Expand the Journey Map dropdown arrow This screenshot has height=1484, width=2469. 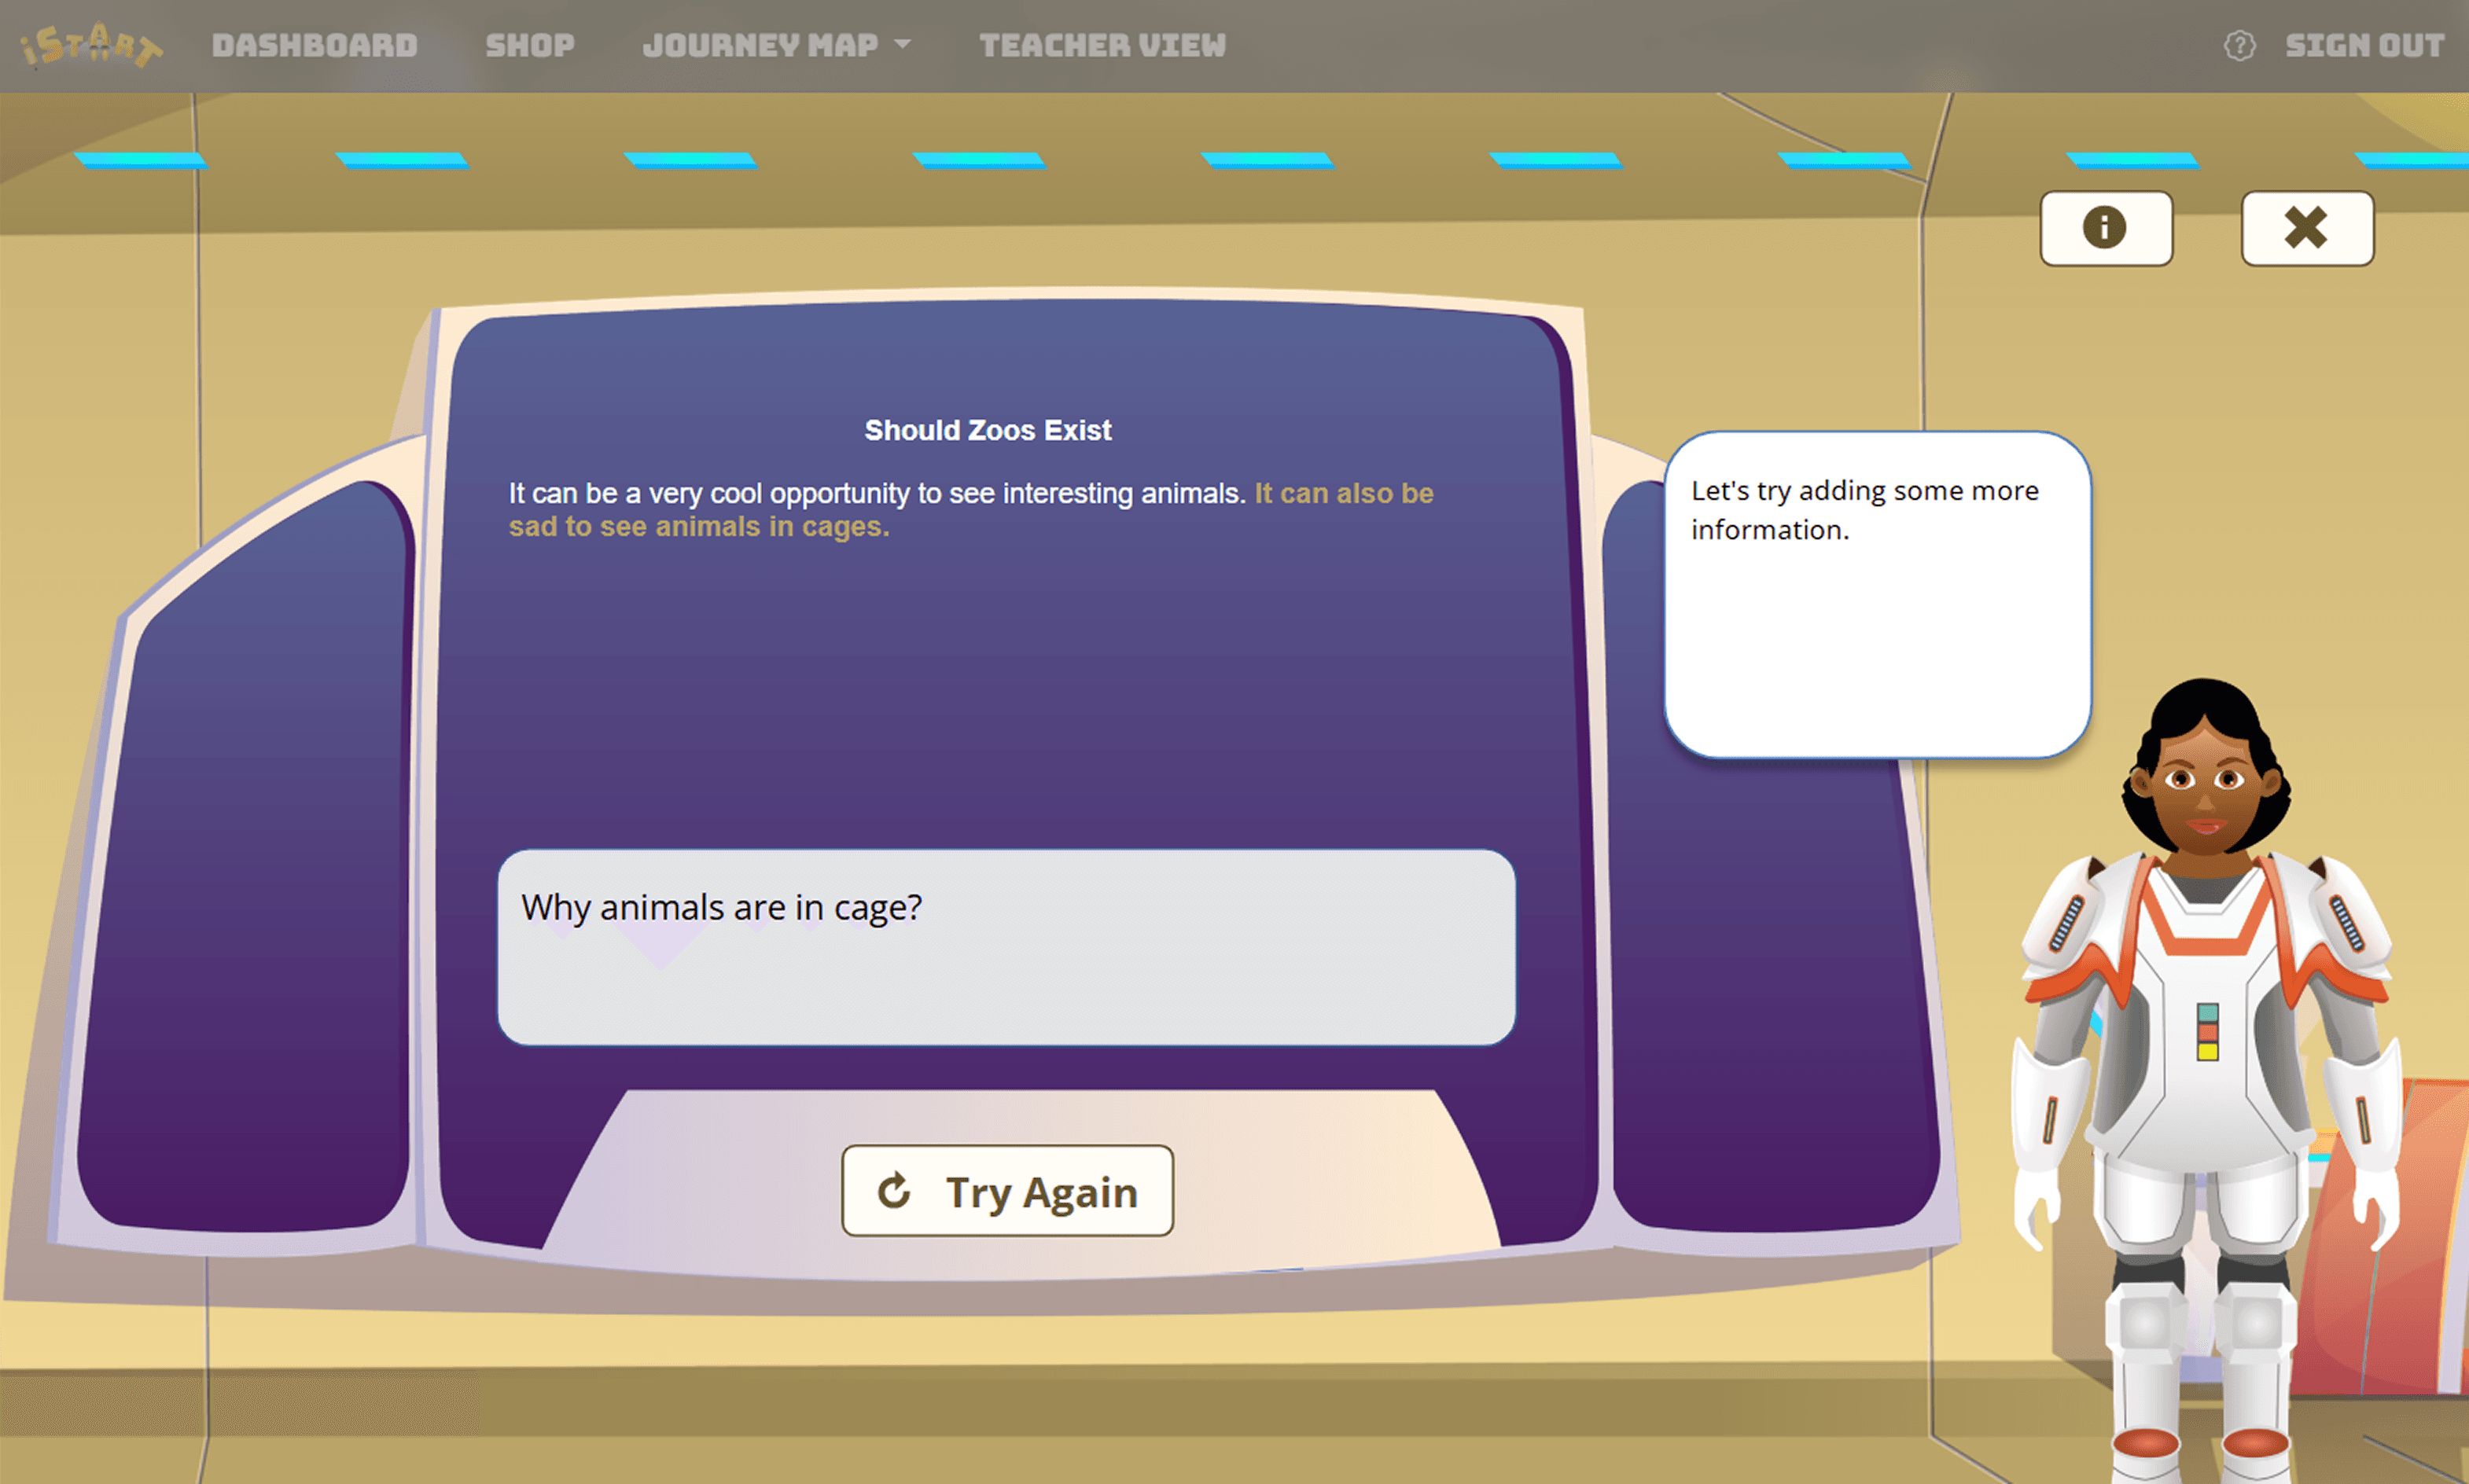pos(903,44)
